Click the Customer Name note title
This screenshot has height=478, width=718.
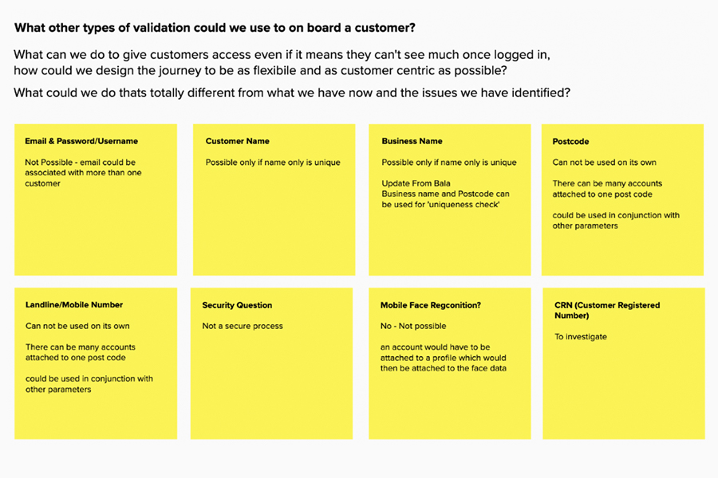[237, 141]
